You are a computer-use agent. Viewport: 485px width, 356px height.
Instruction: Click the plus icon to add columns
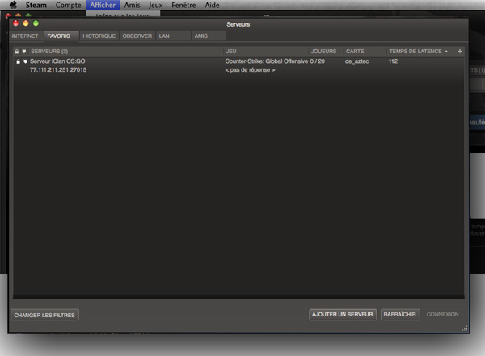click(460, 52)
